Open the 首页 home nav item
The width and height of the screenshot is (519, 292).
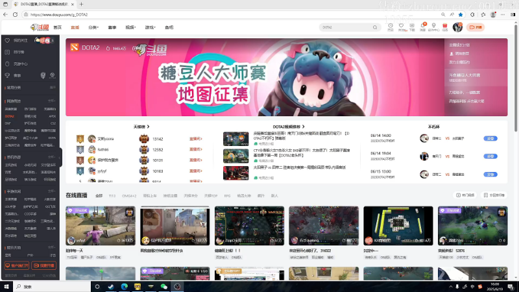click(x=58, y=27)
